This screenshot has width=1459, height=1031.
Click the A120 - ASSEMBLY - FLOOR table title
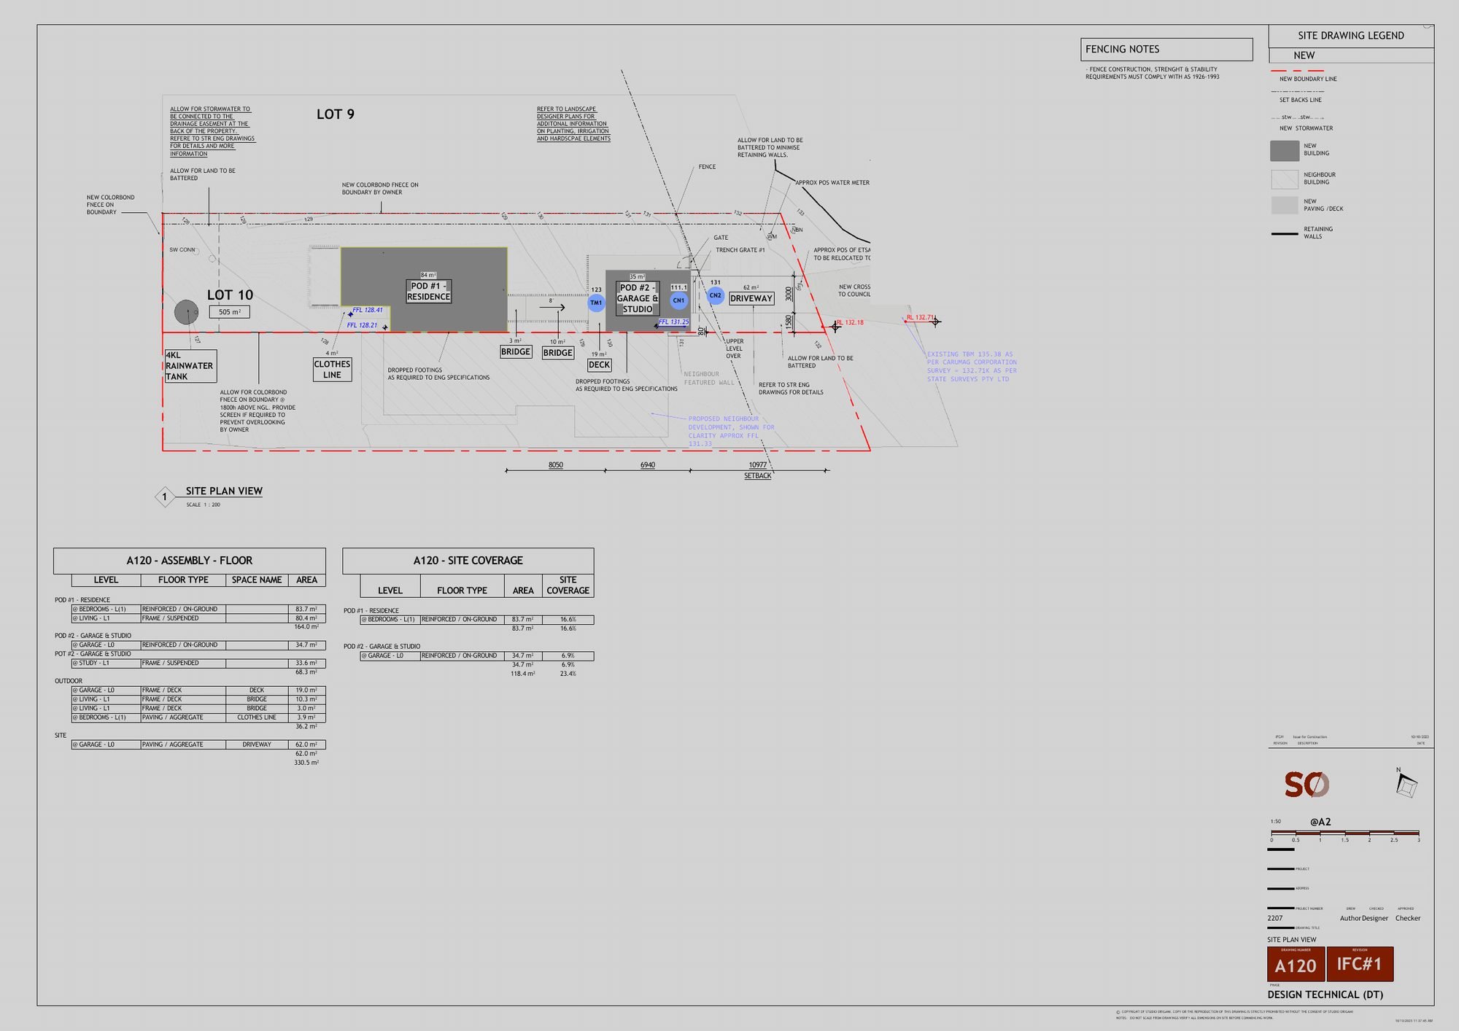pyautogui.click(x=189, y=561)
